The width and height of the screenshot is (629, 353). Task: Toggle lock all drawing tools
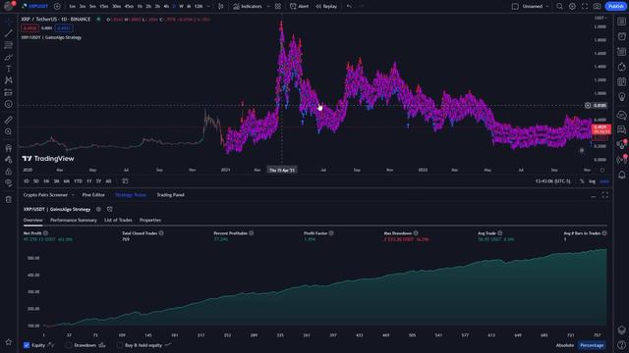9,172
